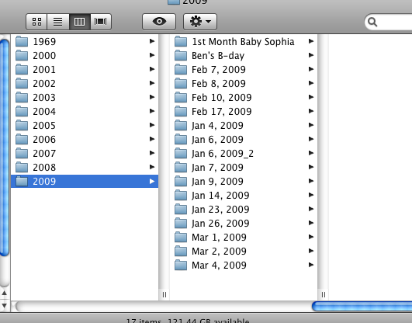This screenshot has height=323, width=412.
Task: Click the Mar 1, 2009 folder icon
Action: [181, 237]
